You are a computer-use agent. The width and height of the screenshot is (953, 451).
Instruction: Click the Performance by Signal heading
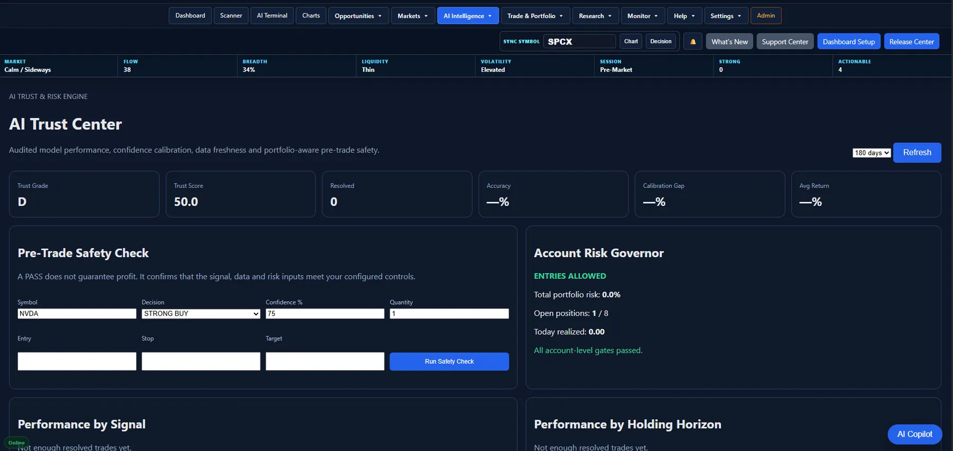(x=82, y=424)
